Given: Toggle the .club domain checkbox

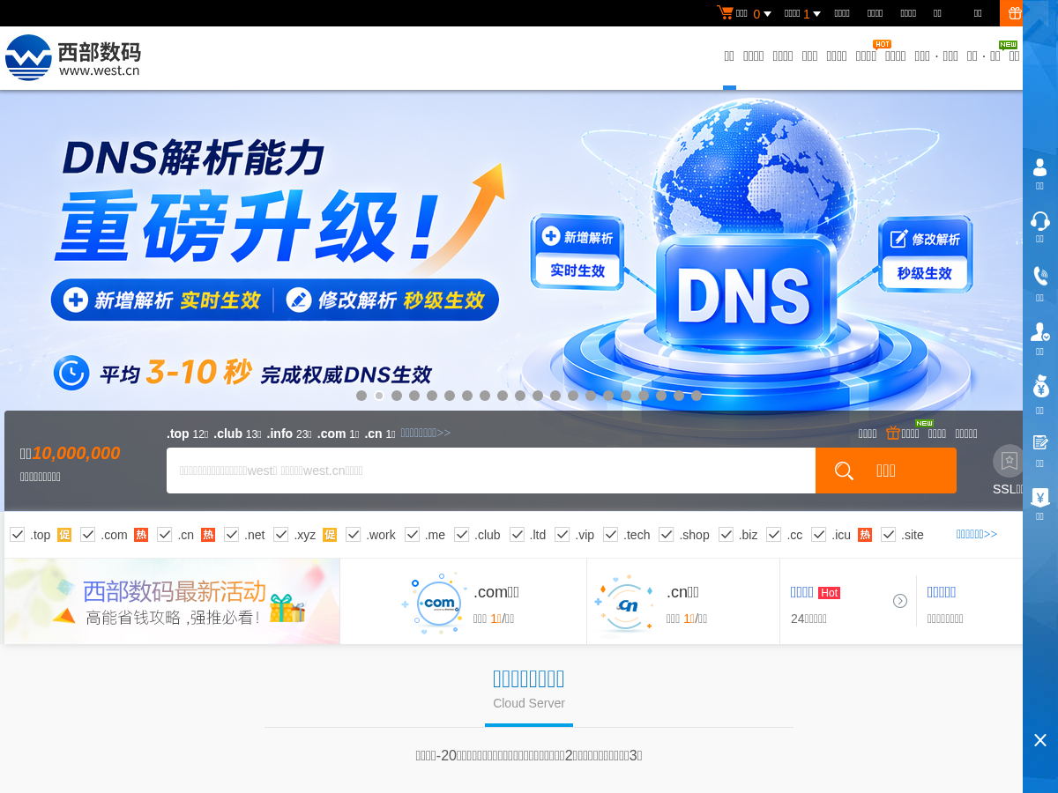Looking at the screenshot, I should (x=461, y=534).
